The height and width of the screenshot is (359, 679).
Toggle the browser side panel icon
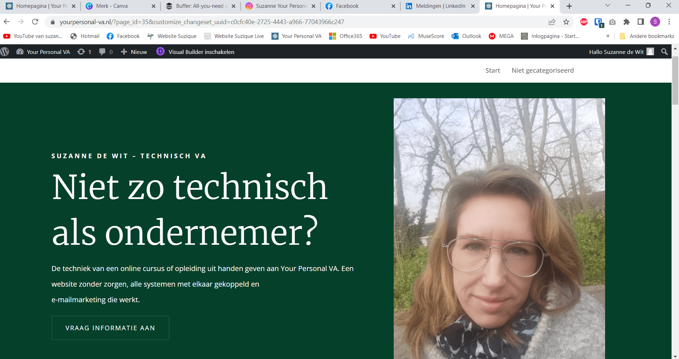(640, 22)
